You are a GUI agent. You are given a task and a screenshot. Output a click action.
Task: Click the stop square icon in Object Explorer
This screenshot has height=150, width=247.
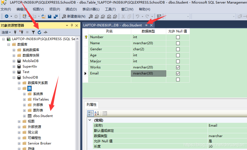[x=27, y=32]
